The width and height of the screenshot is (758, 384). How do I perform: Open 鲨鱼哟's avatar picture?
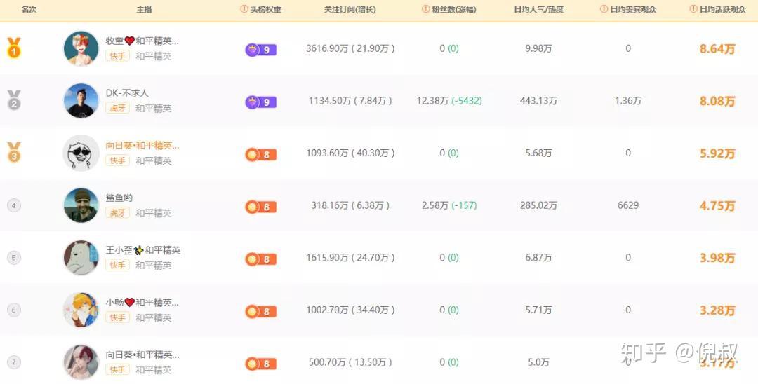coord(81,205)
